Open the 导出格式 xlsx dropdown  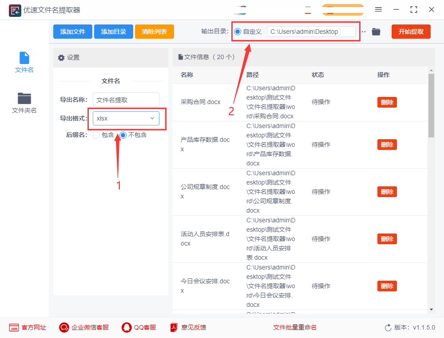[126, 118]
